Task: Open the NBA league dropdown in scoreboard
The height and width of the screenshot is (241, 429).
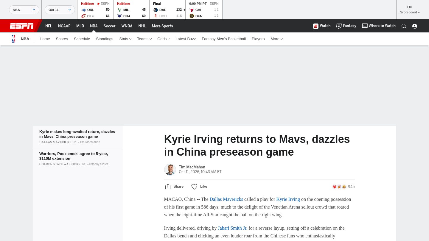Action: tap(24, 10)
